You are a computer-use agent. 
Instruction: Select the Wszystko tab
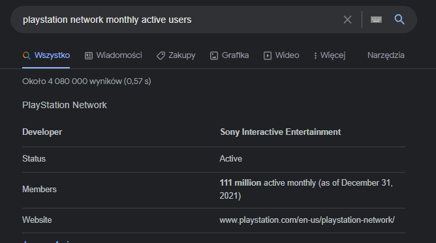(46, 55)
